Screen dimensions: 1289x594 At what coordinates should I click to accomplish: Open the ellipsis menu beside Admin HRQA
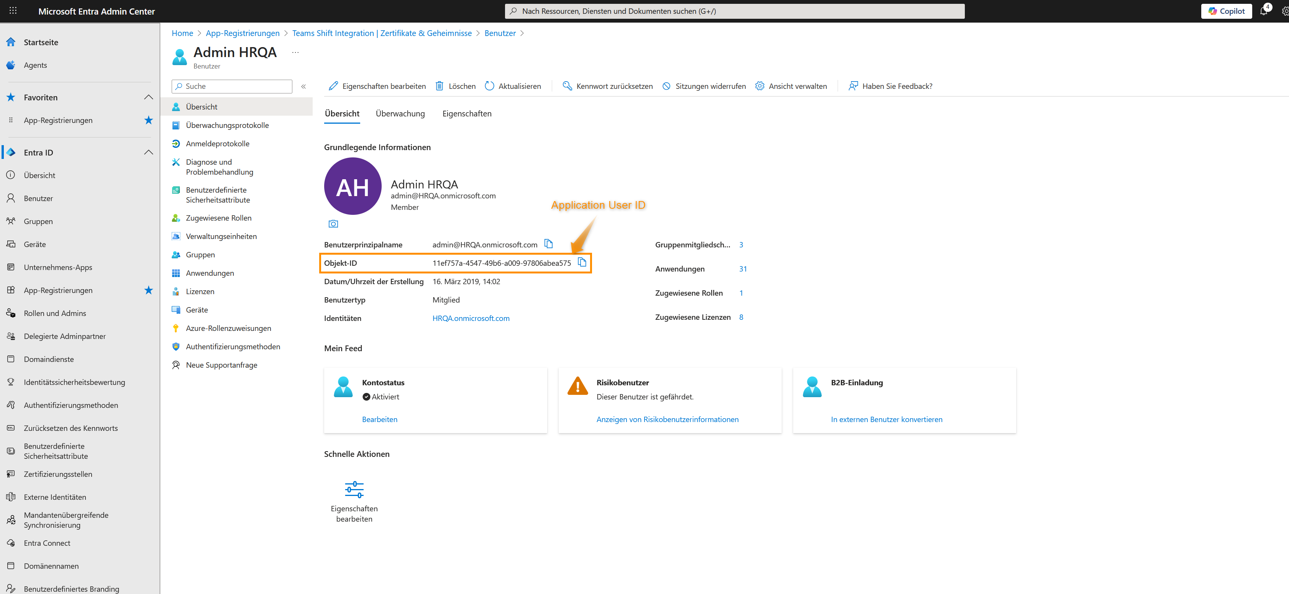(295, 52)
